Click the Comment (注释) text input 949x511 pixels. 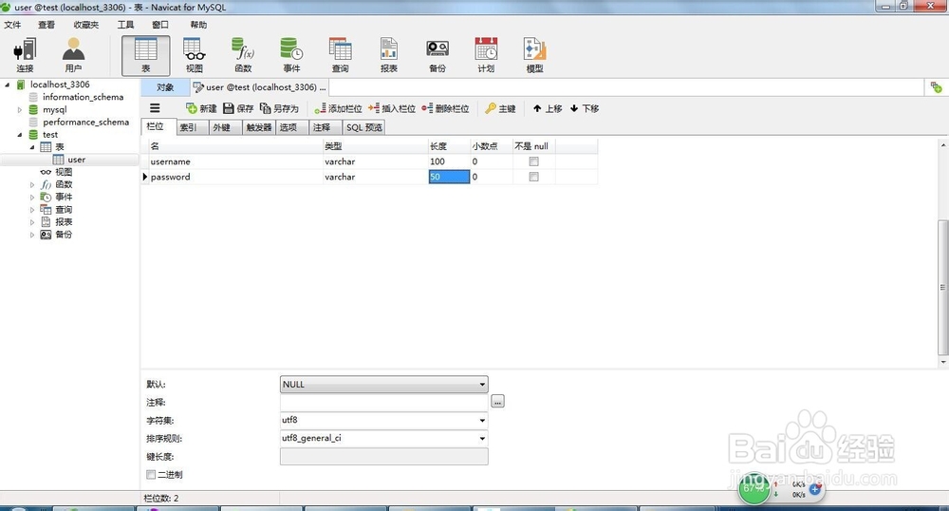pos(383,402)
